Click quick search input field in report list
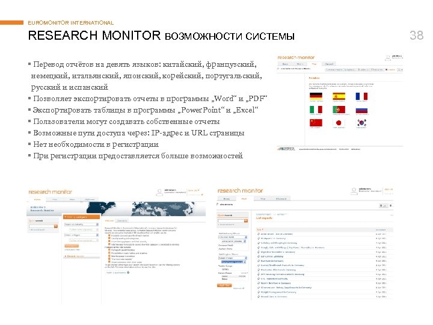The height and width of the screenshot is (325, 433). pos(231,220)
